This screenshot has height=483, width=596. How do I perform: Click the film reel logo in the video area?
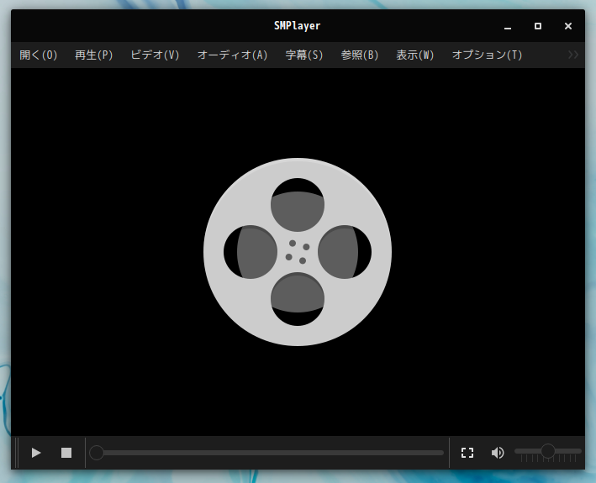[x=298, y=252]
